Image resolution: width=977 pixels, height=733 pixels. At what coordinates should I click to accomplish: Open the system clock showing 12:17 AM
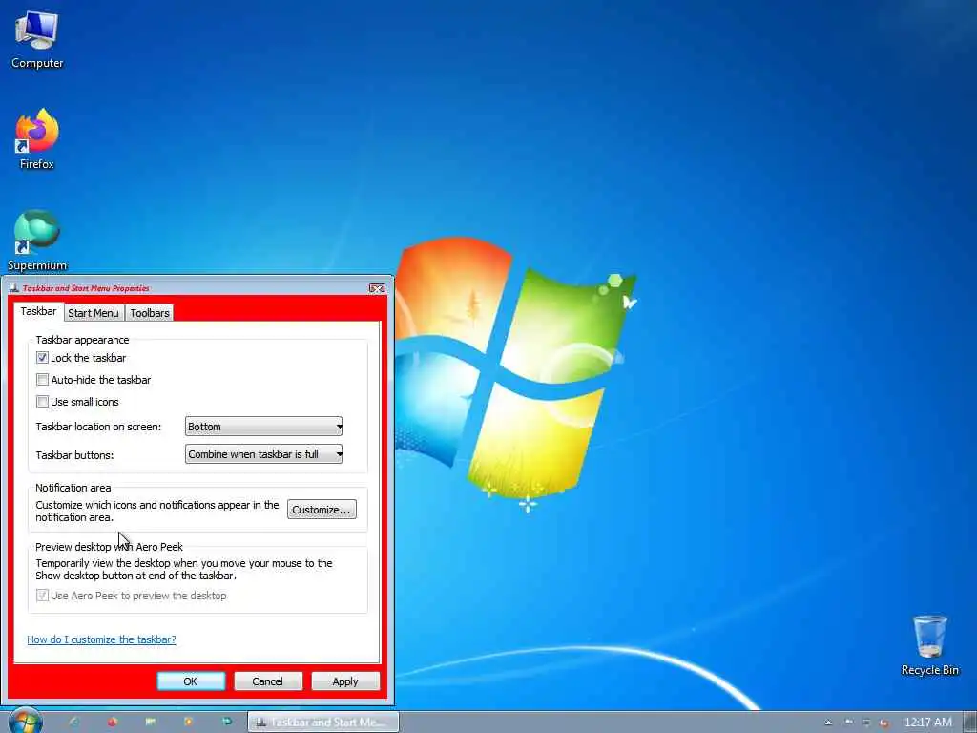[927, 723]
